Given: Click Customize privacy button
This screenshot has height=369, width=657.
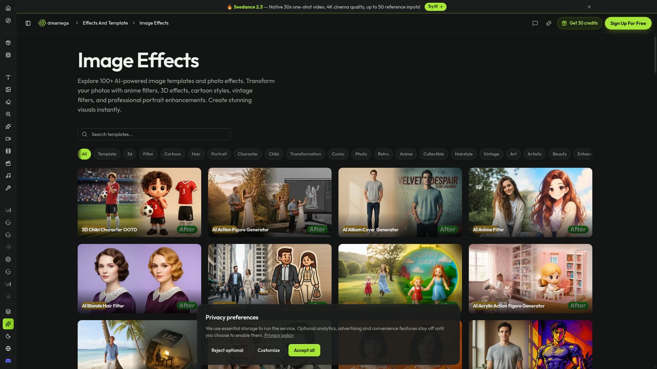Looking at the screenshot, I should tap(269, 350).
